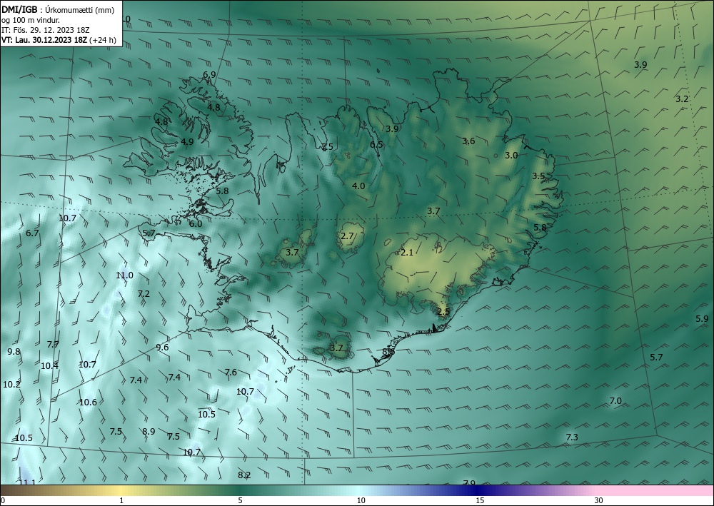Click the title line "DMI/IGB : Úrkomumætti (mm)"

[58, 11]
